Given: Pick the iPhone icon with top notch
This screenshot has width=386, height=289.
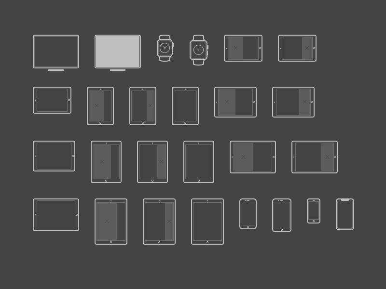Looking at the screenshot, I should coord(345,214).
